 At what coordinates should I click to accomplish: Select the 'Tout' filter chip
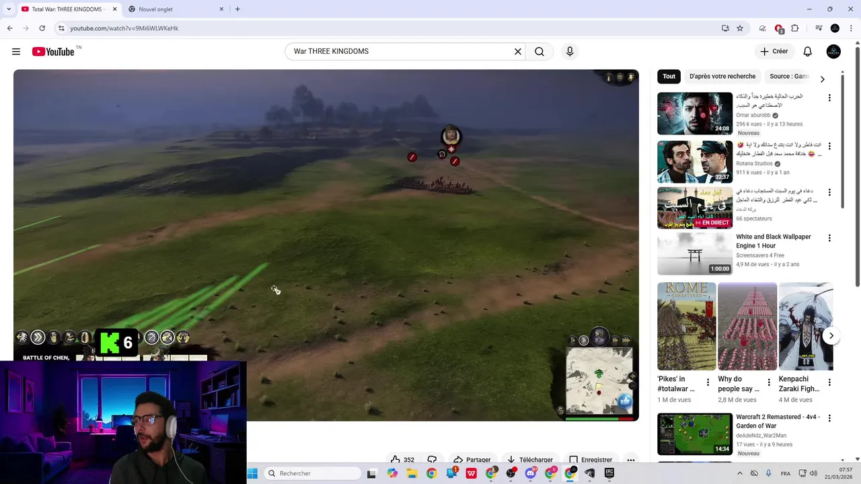(x=669, y=77)
